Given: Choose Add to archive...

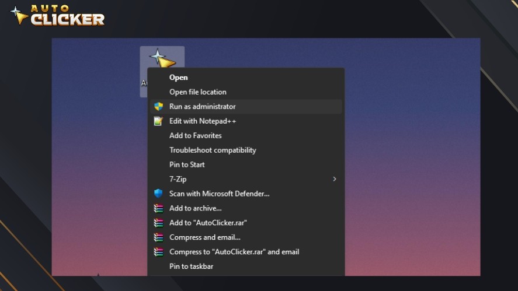Looking at the screenshot, I should [246, 208].
